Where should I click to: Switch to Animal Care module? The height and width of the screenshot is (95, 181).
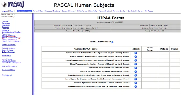38,11
